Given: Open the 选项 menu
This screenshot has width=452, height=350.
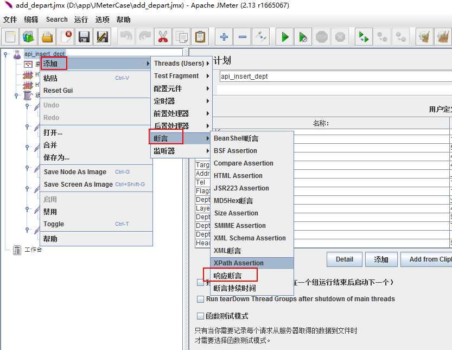Looking at the screenshot, I should point(103,20).
